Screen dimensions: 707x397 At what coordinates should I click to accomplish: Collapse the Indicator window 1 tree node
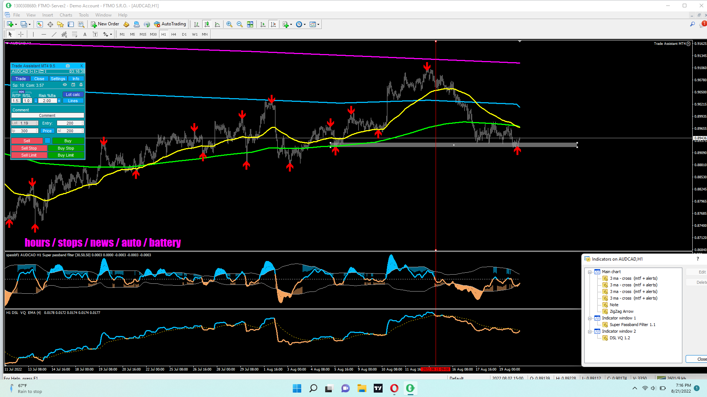[590, 318]
